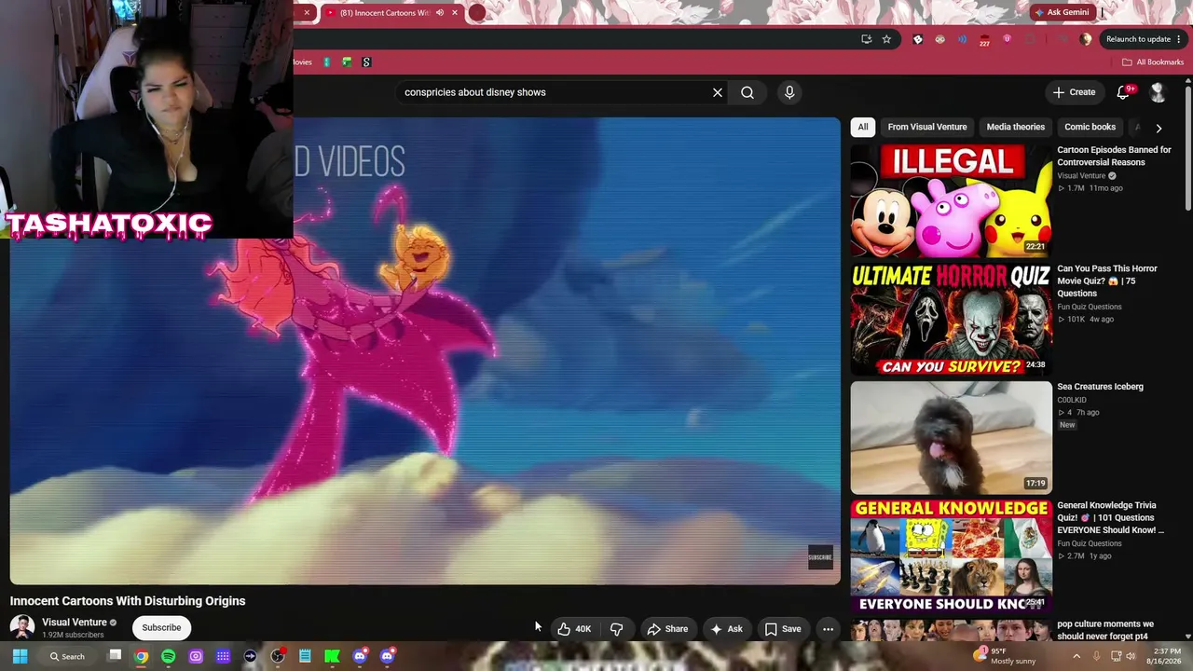Viewport: 1193px width, 671px height.
Task: Select the Comic books chip
Action: pyautogui.click(x=1090, y=127)
